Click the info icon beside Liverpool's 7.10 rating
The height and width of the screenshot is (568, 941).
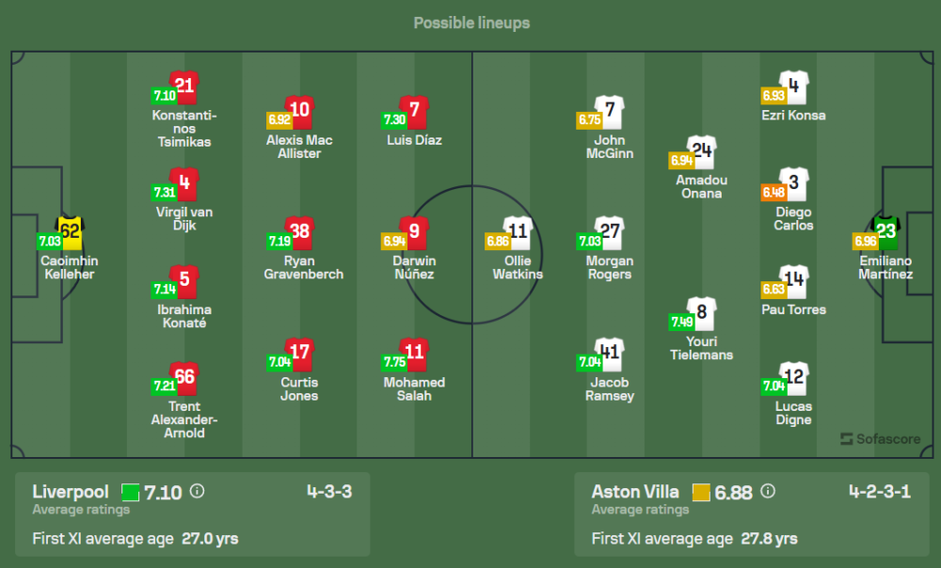point(198,491)
